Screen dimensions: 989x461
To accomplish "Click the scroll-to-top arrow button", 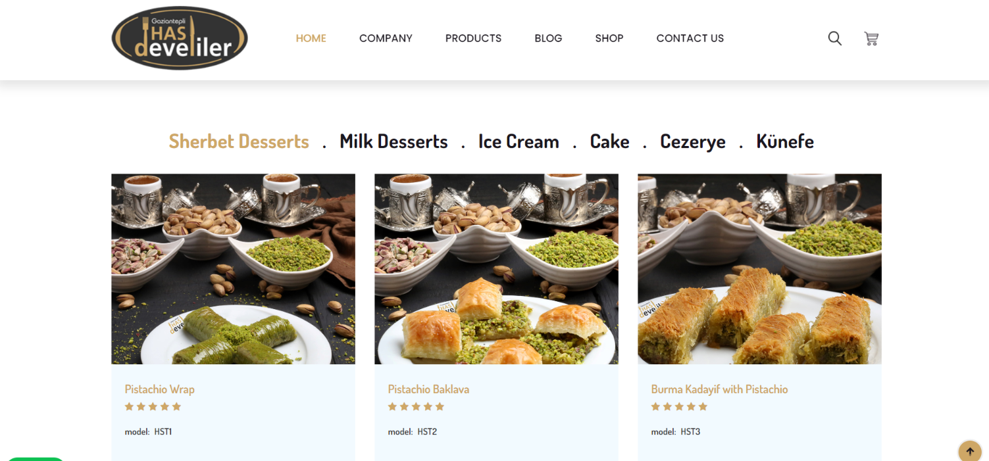I will [970, 452].
